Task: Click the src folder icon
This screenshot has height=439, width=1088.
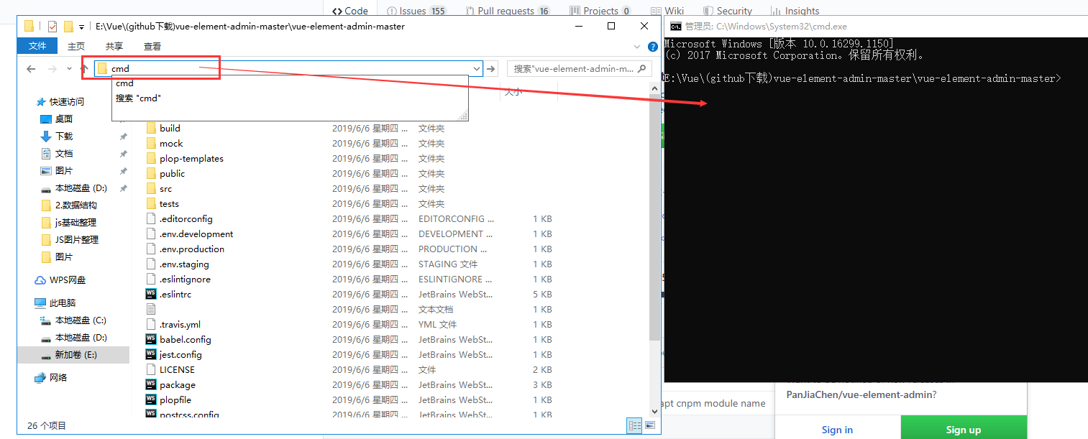Action: pyautogui.click(x=151, y=189)
